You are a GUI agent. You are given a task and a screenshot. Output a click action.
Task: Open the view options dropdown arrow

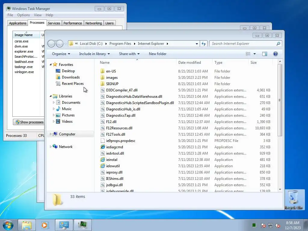254,54
